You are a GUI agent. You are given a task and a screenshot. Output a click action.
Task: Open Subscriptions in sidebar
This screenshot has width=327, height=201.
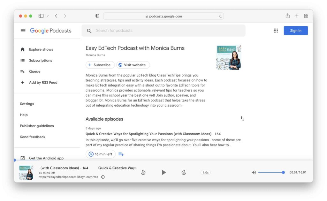[x=41, y=60]
